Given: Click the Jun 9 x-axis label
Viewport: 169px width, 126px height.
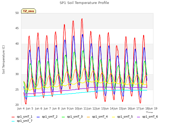Looking at the screenshot, I should coord(65,108).
